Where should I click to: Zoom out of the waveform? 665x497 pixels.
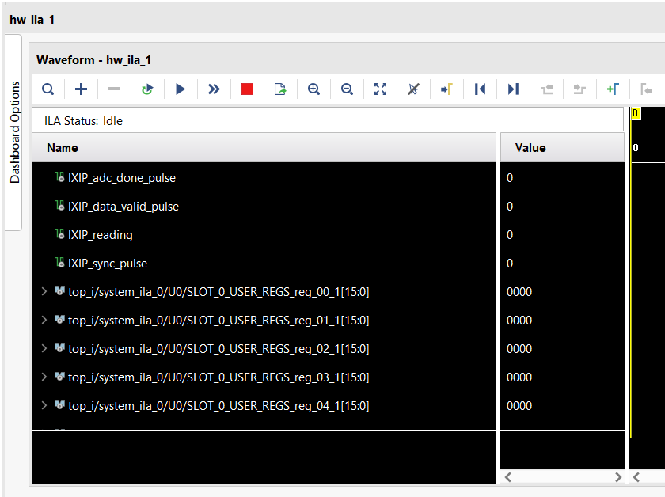347,89
